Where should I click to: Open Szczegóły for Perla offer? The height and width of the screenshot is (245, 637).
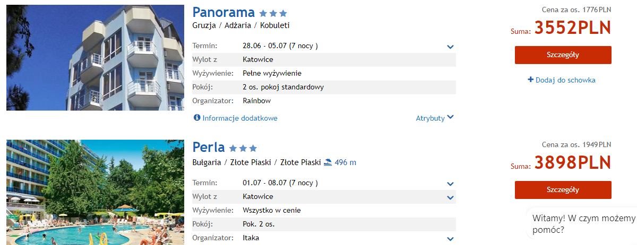[563, 190]
